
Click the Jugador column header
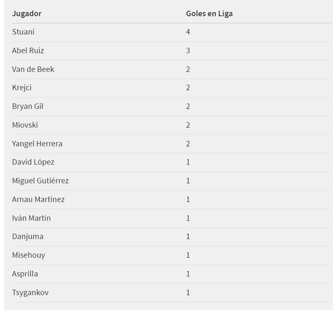pyautogui.click(x=27, y=13)
